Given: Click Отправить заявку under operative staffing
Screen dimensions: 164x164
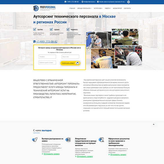Looking at the screenshot, I should [x=85, y=156].
